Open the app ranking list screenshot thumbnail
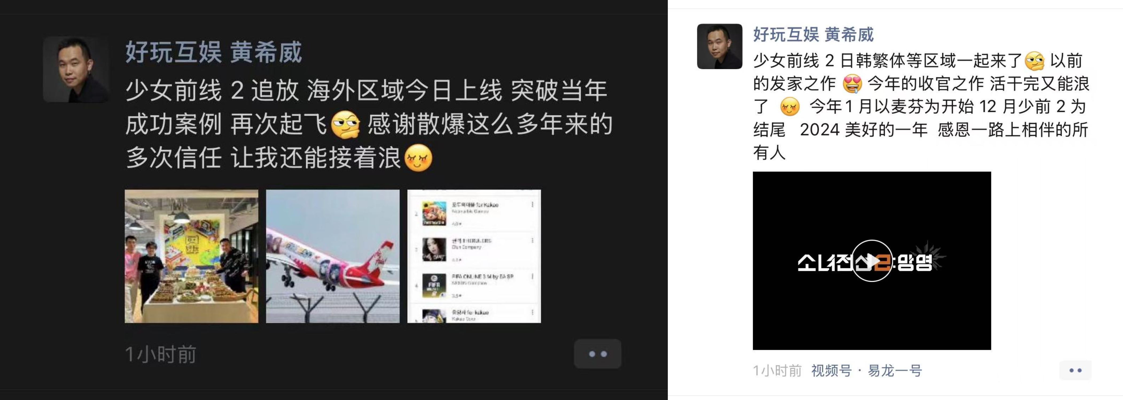 click(474, 256)
